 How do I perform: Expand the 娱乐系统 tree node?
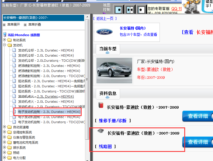point(4,147)
